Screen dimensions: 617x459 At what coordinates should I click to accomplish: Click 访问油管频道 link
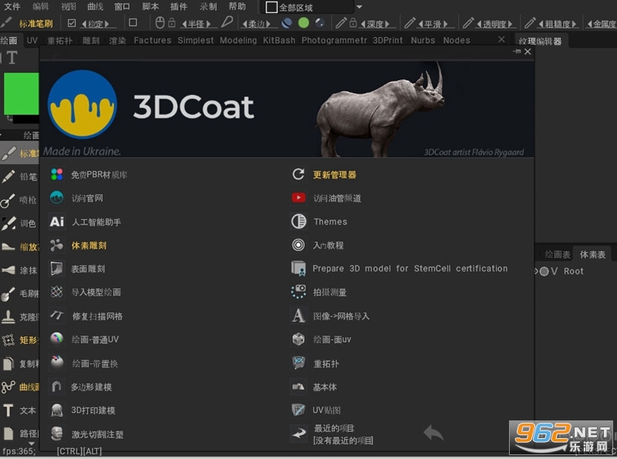[337, 198]
